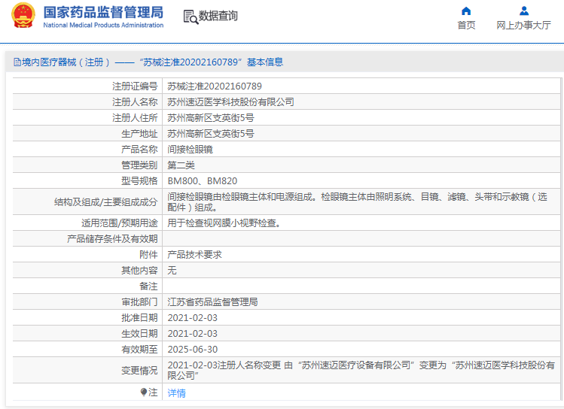This screenshot has width=564, height=409.
Task: Open 网上办事大厅 user icon
Action: (524, 11)
